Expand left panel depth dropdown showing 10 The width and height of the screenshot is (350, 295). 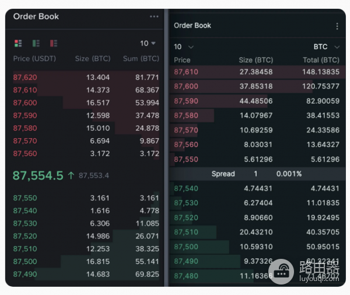(x=148, y=43)
